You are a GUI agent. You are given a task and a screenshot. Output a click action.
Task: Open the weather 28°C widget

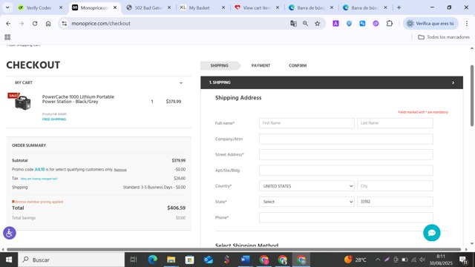point(355,260)
